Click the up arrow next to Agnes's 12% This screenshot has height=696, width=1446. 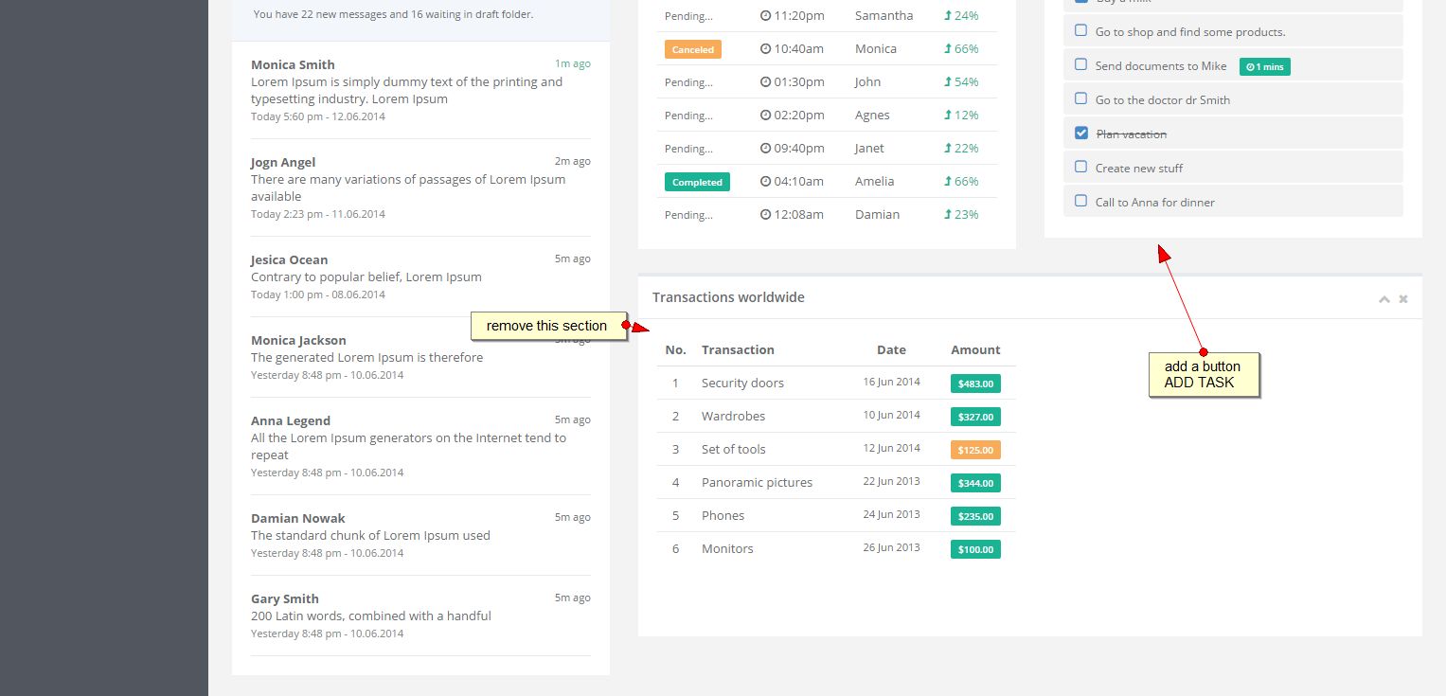(x=948, y=116)
